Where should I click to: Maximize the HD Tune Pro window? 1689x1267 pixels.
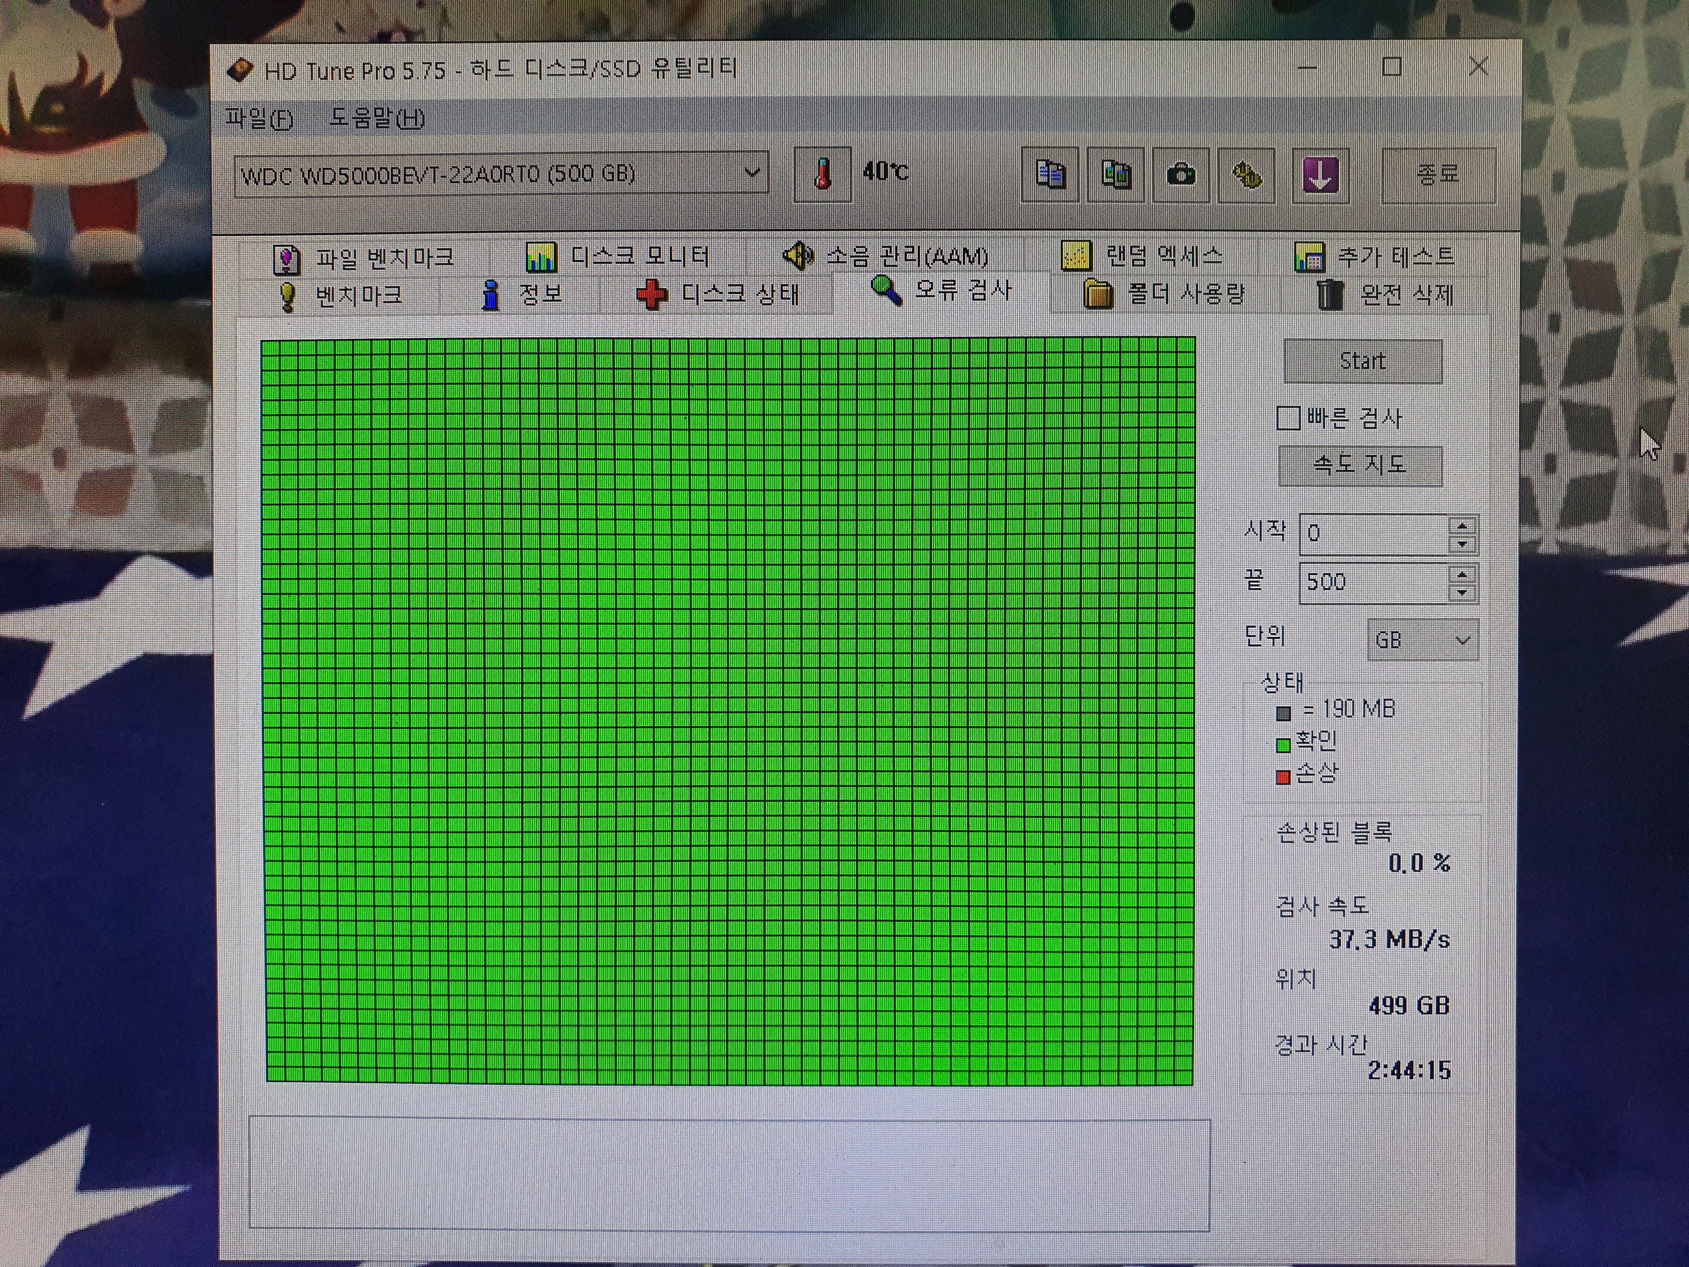(1392, 67)
